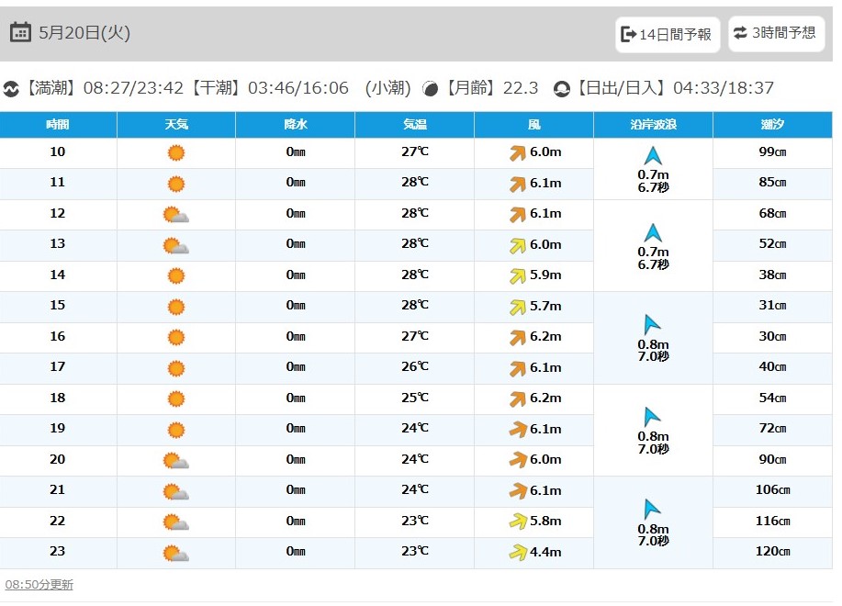Screen dimensions: 842x606
Task: Select the 天気 column header
Action: pos(176,125)
